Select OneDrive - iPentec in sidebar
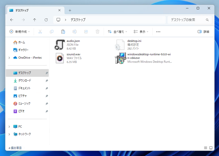 [28, 58]
